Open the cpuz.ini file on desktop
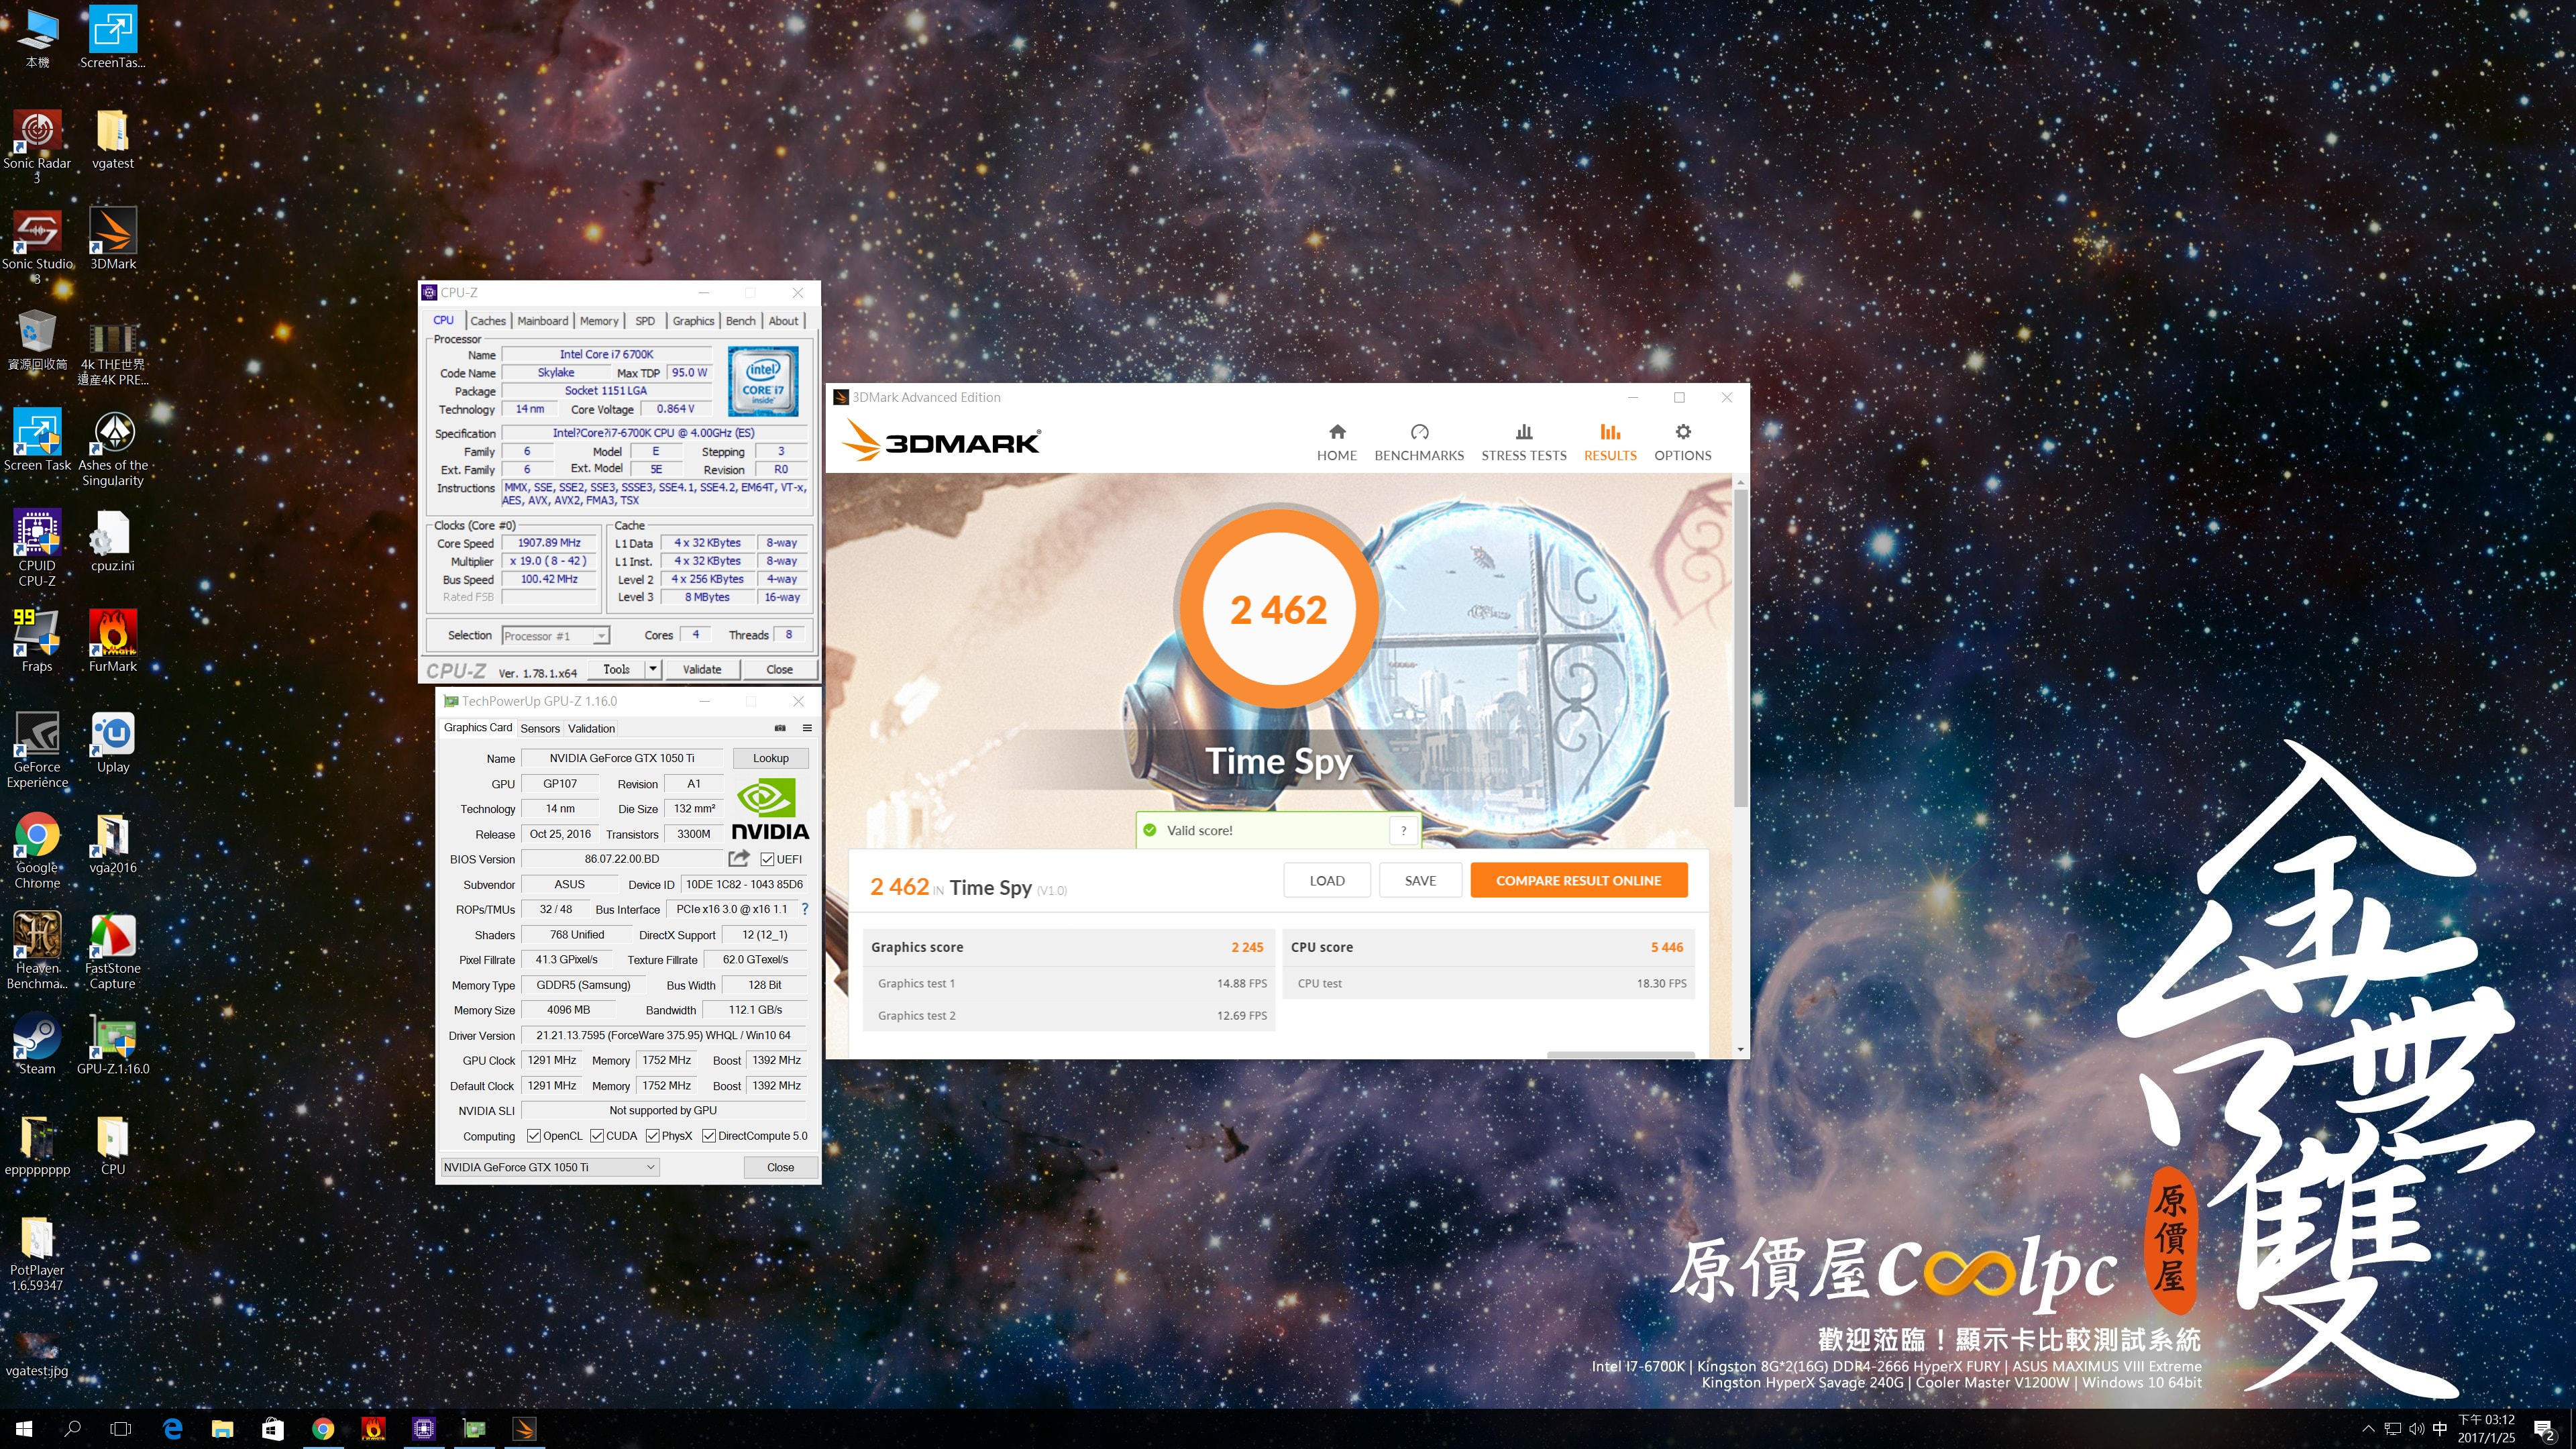 point(112,541)
